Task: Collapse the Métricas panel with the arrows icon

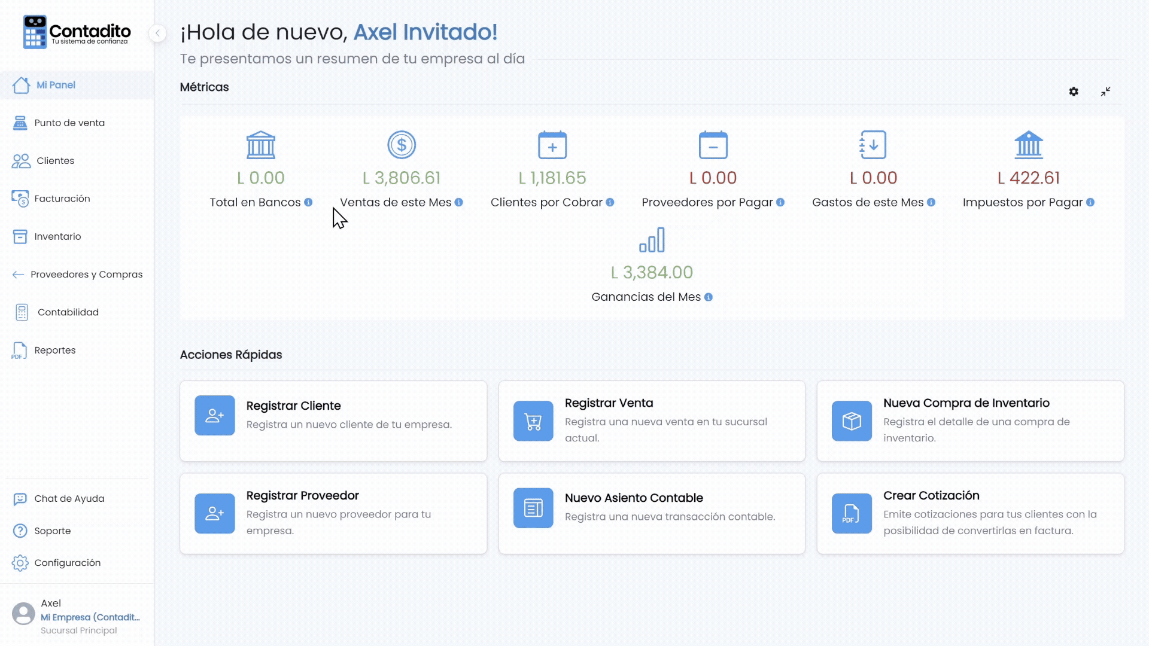Action: click(x=1105, y=92)
